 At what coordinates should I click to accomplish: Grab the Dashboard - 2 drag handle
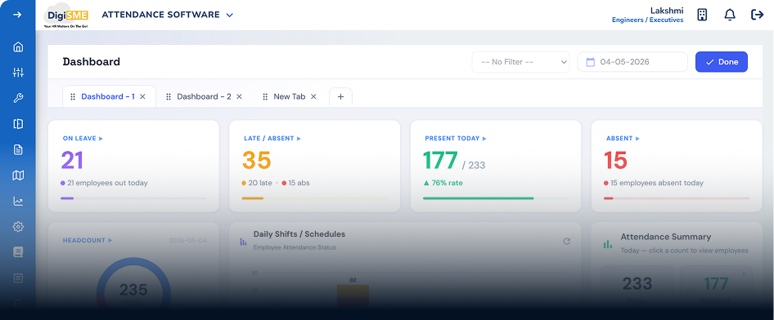pos(169,96)
